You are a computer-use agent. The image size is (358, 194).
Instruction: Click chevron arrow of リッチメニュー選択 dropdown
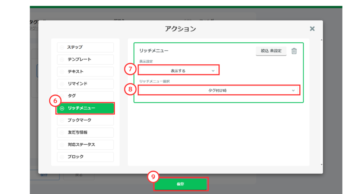coord(293,90)
